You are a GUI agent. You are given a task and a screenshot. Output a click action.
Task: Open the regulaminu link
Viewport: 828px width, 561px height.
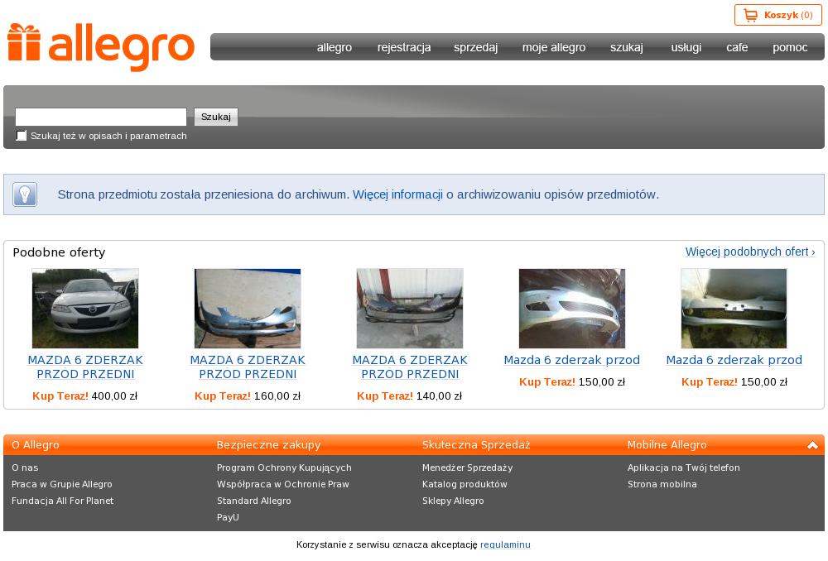click(505, 544)
